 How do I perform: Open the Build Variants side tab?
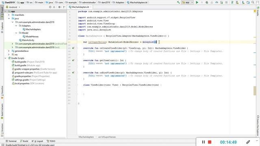coord(2,112)
